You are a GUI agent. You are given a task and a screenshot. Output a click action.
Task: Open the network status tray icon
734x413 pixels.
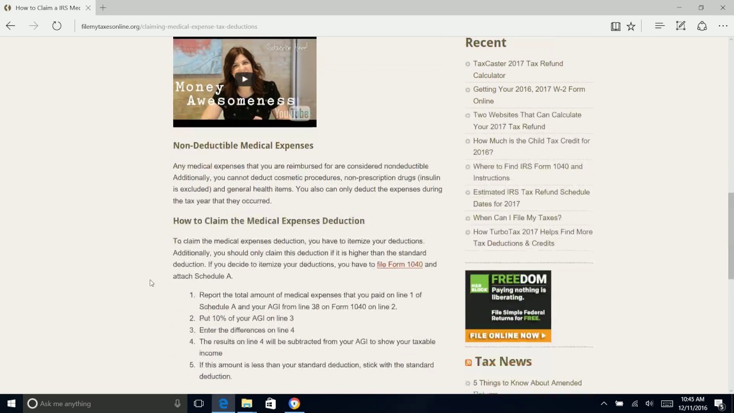[634, 403]
